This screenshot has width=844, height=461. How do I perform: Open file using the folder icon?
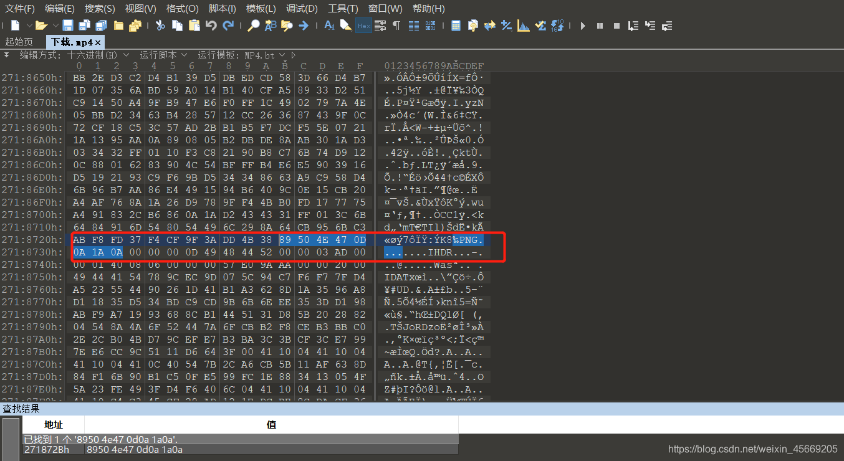coord(41,26)
